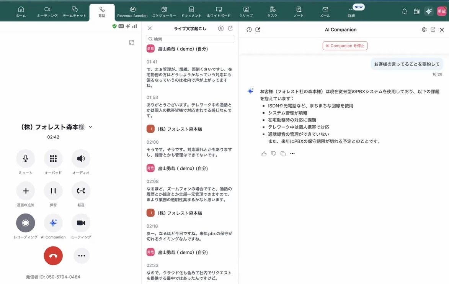Open the チームチャット tab
This screenshot has height=284, width=449.
[x=75, y=12]
